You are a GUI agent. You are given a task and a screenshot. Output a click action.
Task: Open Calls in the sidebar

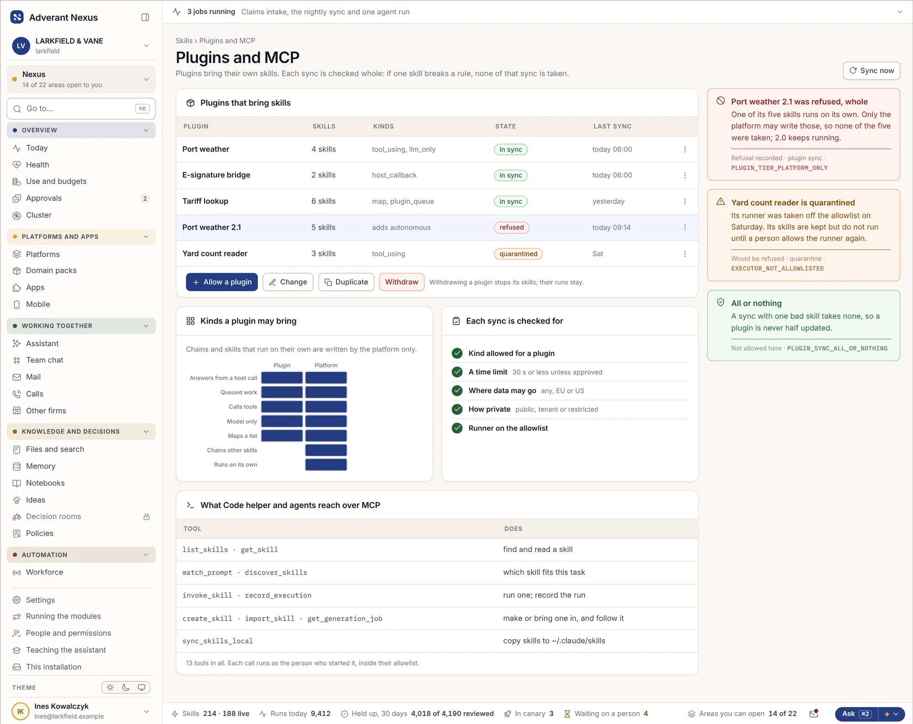click(x=81, y=394)
